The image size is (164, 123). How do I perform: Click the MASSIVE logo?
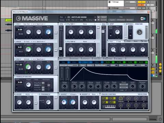click(x=32, y=18)
